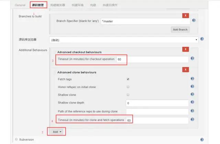Switch to the 构建后操作 tab
The height and width of the screenshot is (144, 220).
coord(110,5)
